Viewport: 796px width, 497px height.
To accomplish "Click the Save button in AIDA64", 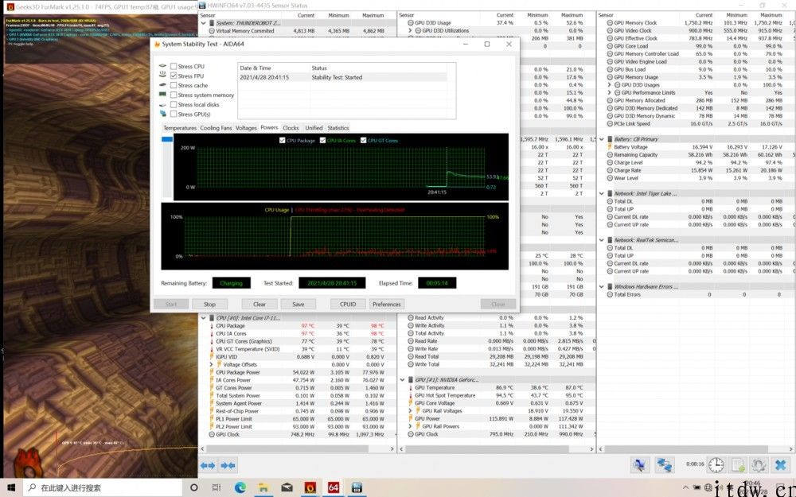I will 298,305.
